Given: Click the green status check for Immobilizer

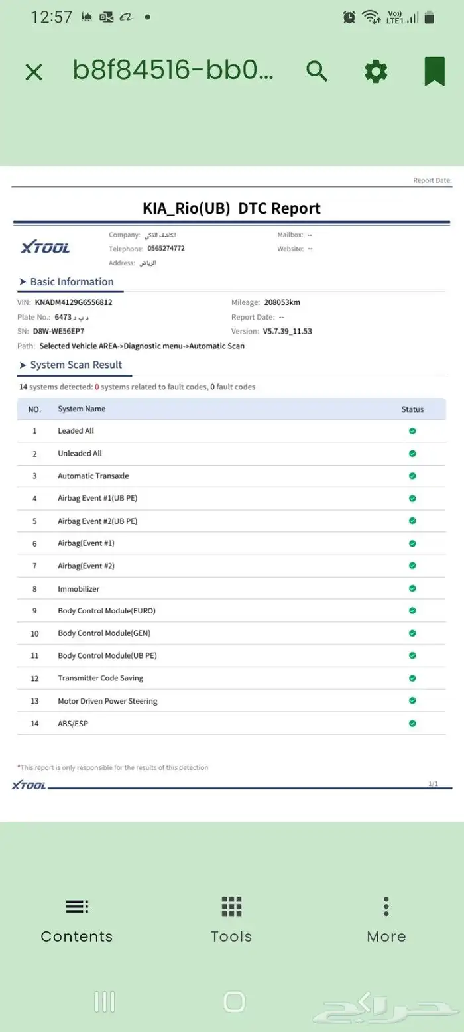Looking at the screenshot, I should [x=412, y=588].
